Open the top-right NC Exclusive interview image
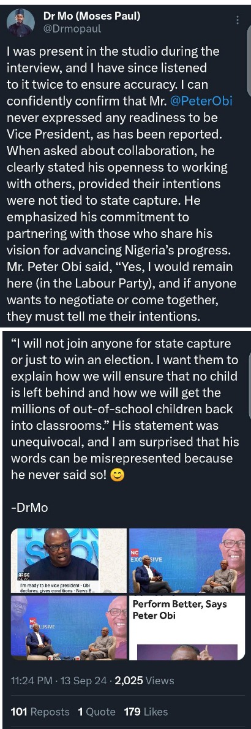The image size is (251, 729). coord(187,560)
